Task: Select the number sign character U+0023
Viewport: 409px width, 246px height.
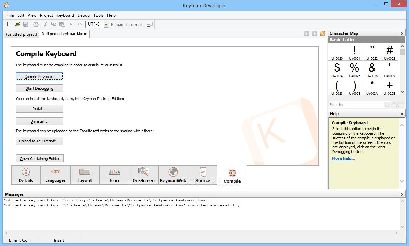Action: click(x=389, y=52)
